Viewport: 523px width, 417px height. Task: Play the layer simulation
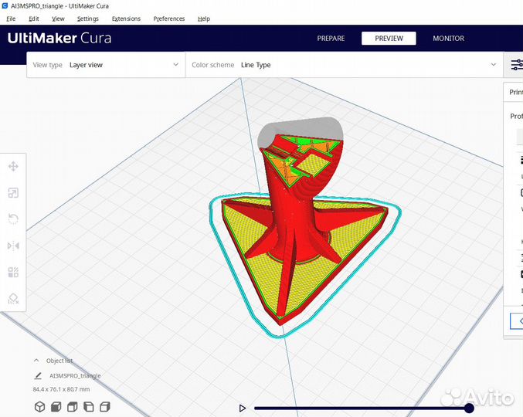[243, 408]
